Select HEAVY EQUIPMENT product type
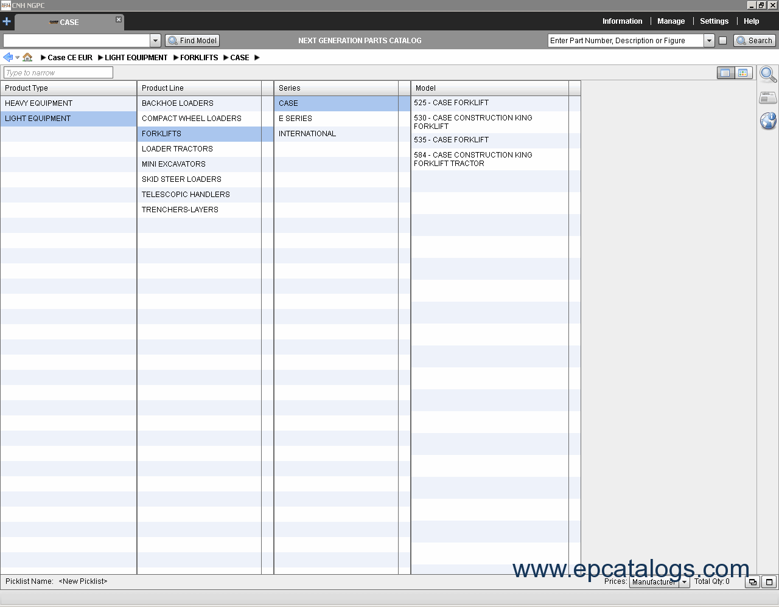This screenshot has height=607, width=779. [x=69, y=103]
